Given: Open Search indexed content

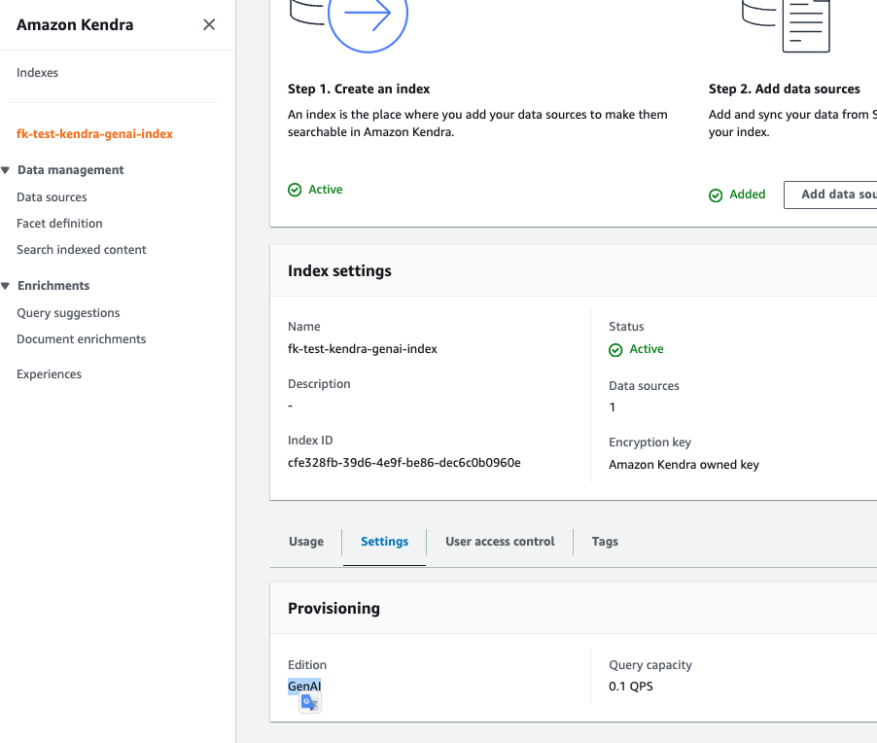Looking at the screenshot, I should pos(82,250).
